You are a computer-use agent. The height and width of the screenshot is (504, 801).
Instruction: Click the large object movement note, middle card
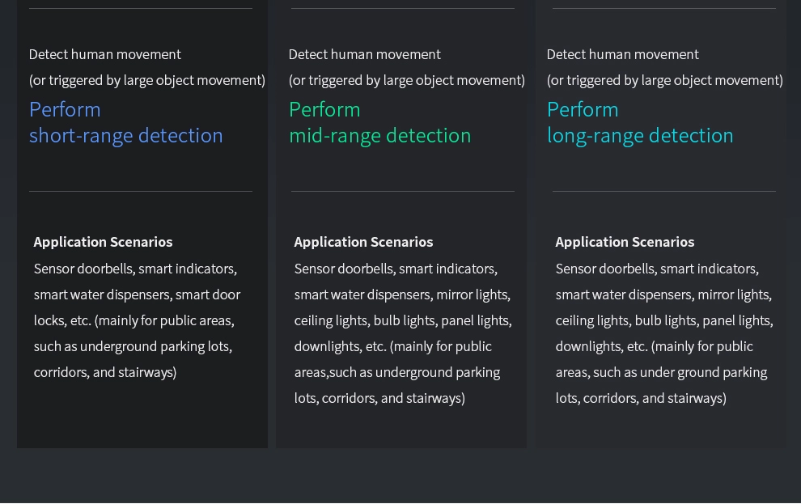[406, 80]
